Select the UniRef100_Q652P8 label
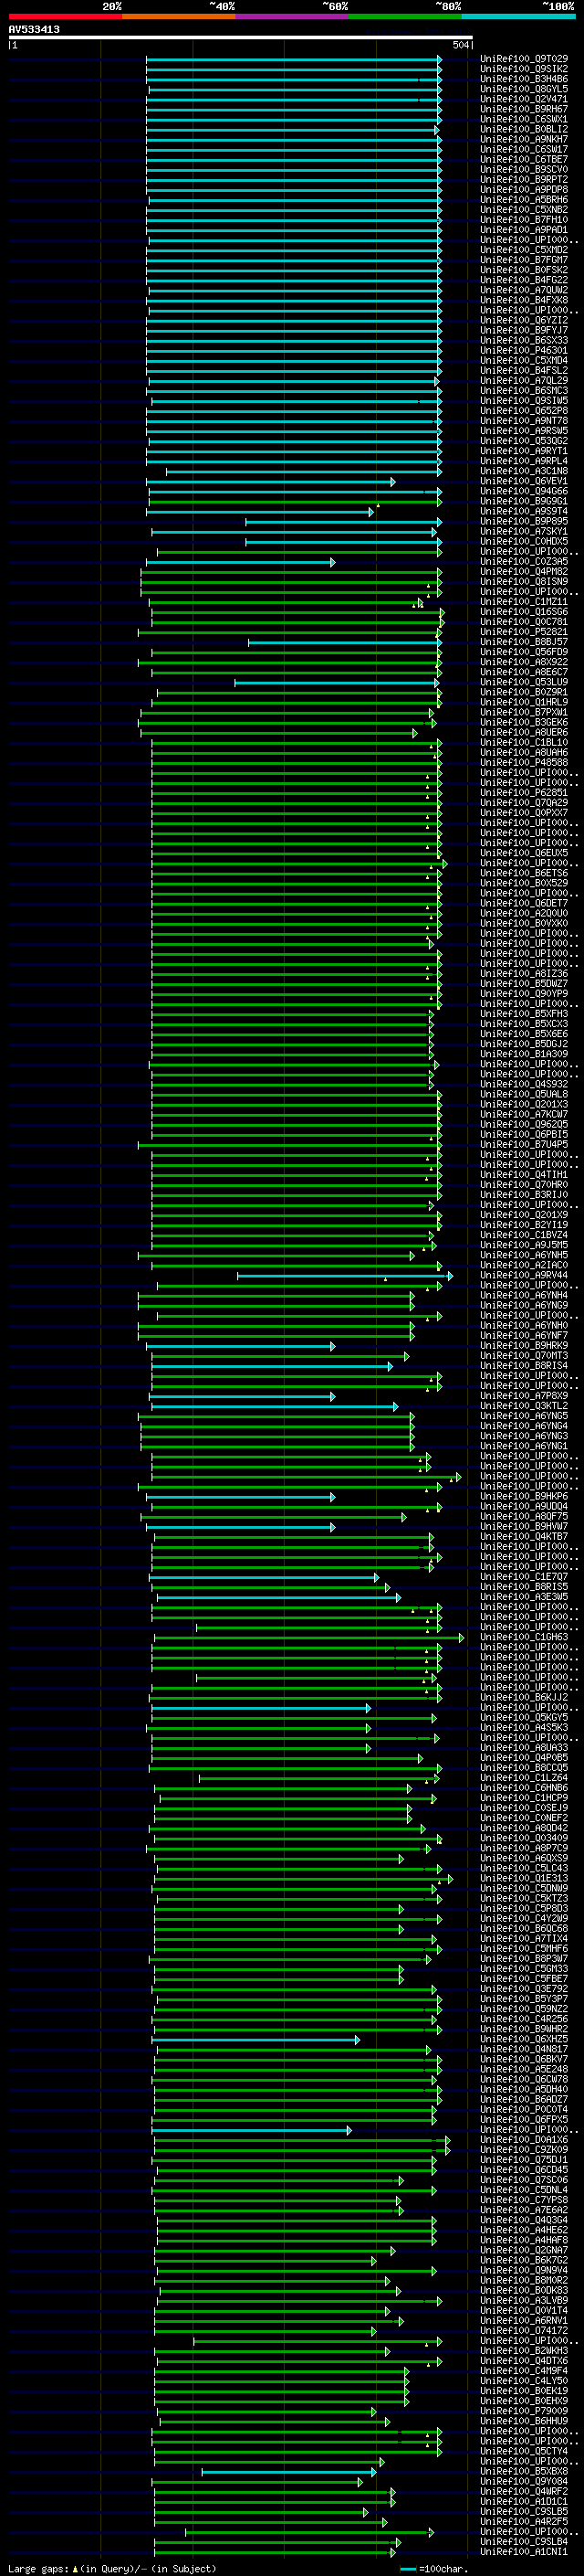Image resolution: width=584 pixels, height=2576 pixels. point(524,411)
